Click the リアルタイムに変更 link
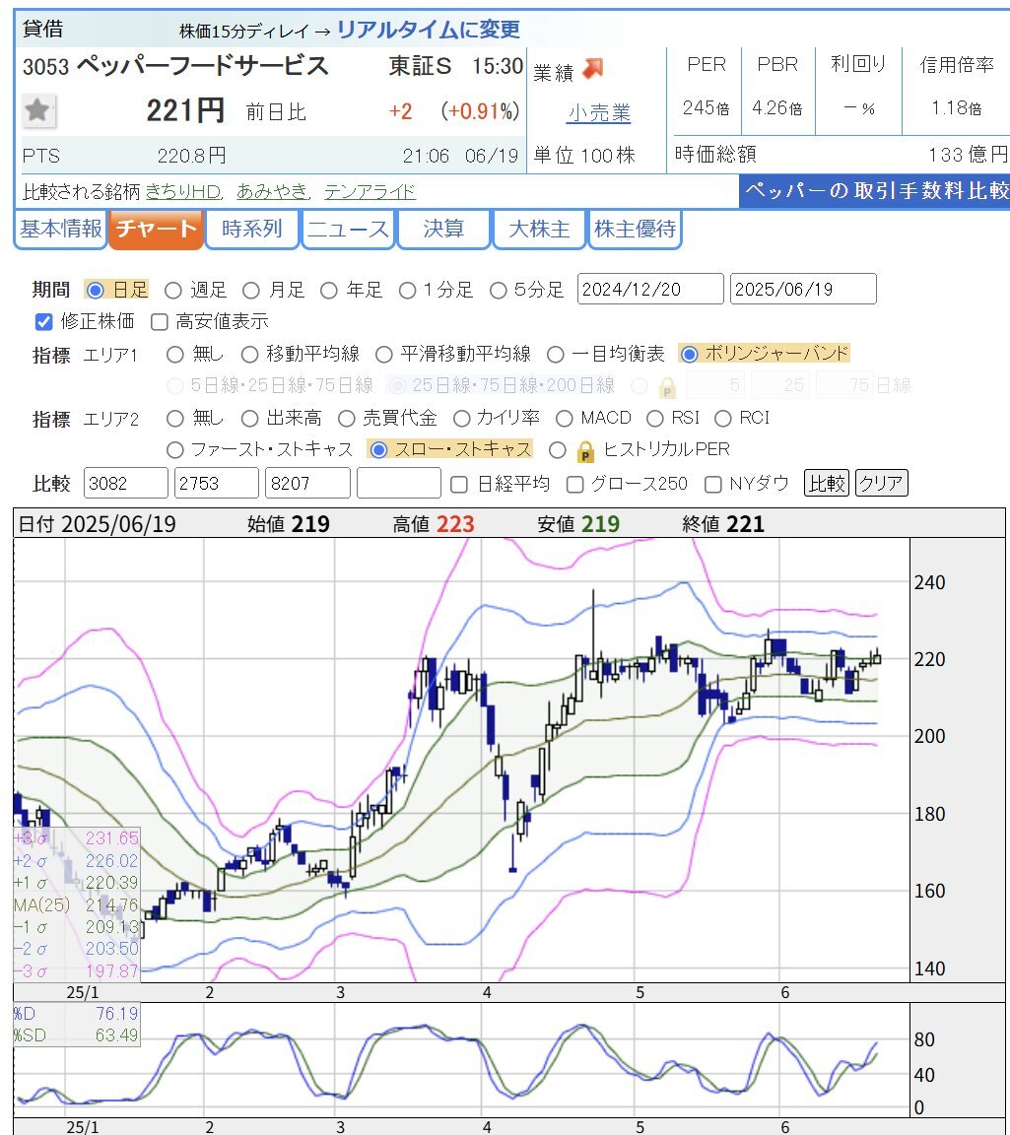1010x1135 pixels. coord(429,29)
